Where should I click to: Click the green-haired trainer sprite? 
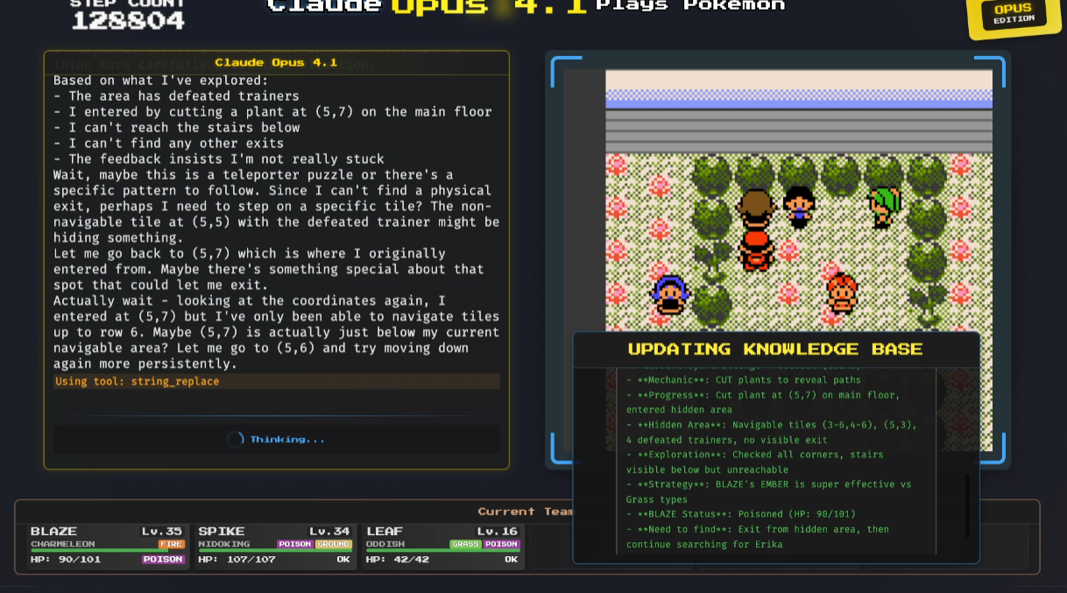[885, 208]
